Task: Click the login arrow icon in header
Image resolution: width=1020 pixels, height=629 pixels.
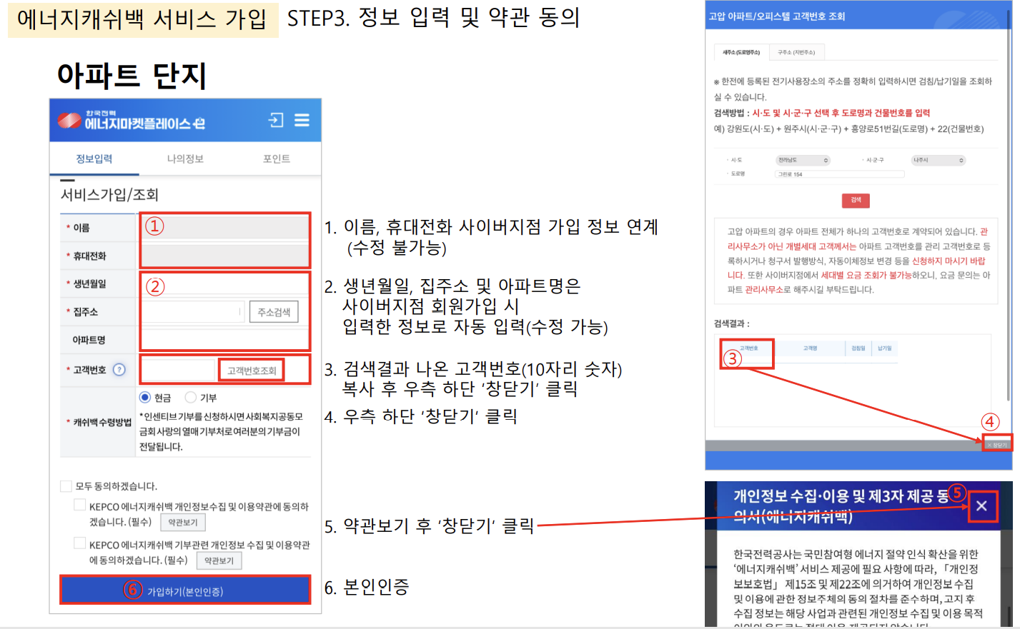Action: (276, 120)
